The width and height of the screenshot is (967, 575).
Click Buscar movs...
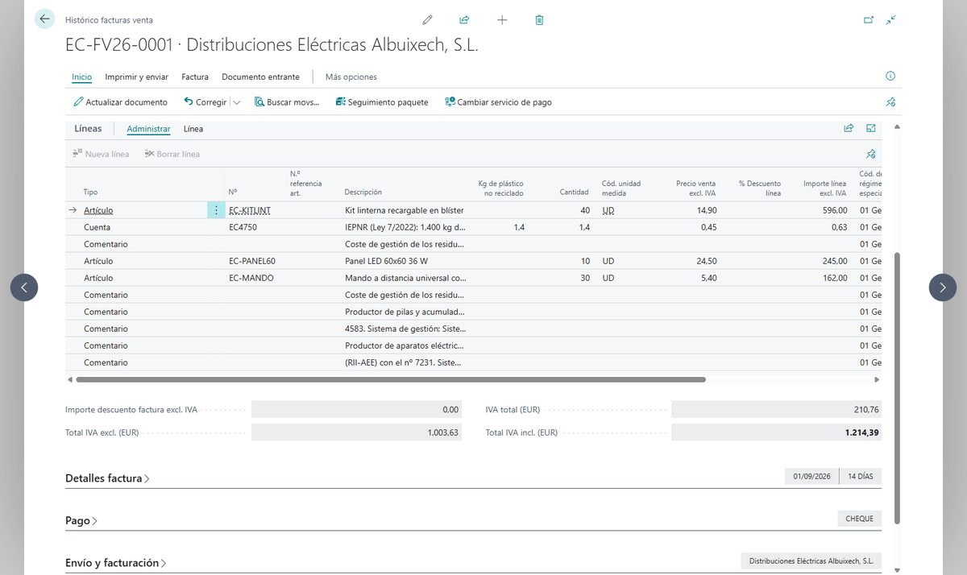[287, 102]
